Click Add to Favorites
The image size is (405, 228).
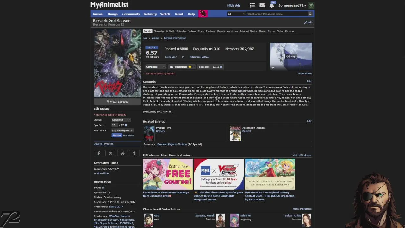103,144
